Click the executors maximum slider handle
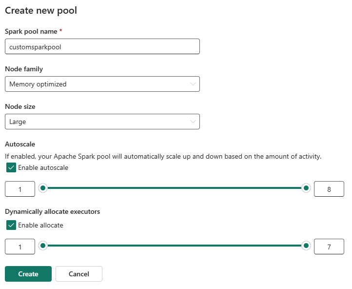 tap(306, 246)
